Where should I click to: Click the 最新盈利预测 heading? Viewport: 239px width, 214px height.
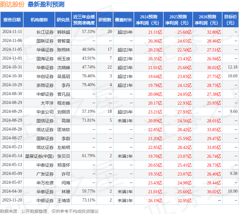[46, 4]
